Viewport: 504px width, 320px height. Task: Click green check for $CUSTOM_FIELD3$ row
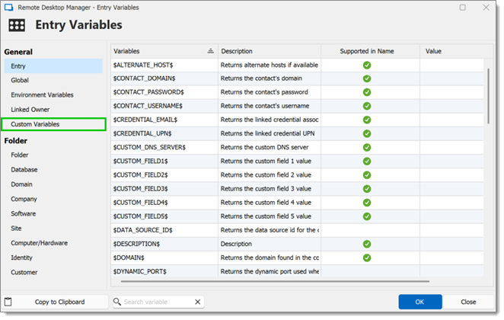point(367,189)
